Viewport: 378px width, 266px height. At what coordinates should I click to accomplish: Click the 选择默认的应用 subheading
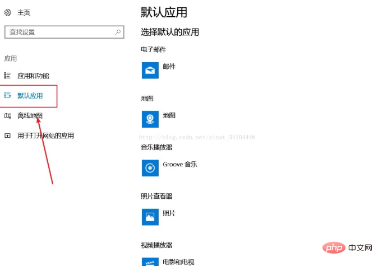pos(170,32)
